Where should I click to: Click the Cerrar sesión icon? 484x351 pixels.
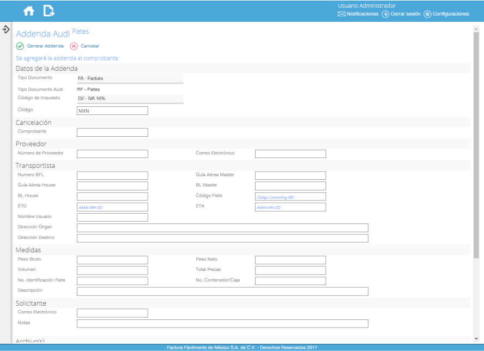coord(385,14)
